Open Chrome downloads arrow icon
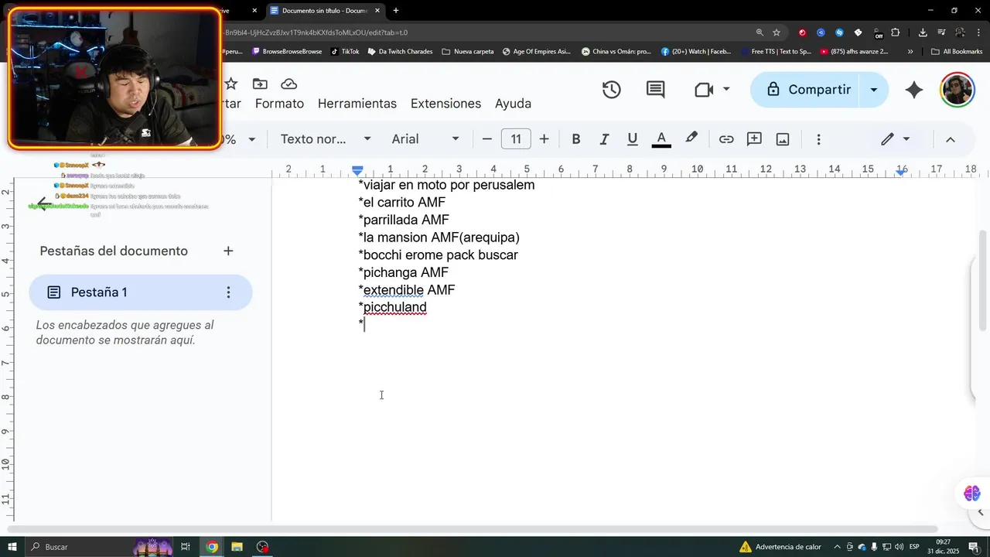This screenshot has width=990, height=557. tap(923, 32)
